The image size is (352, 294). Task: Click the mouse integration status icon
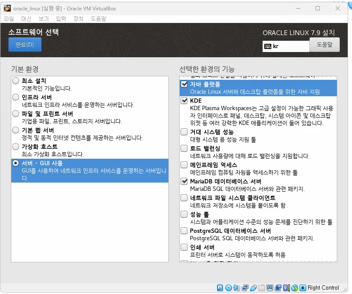pyautogui.click(x=295, y=288)
